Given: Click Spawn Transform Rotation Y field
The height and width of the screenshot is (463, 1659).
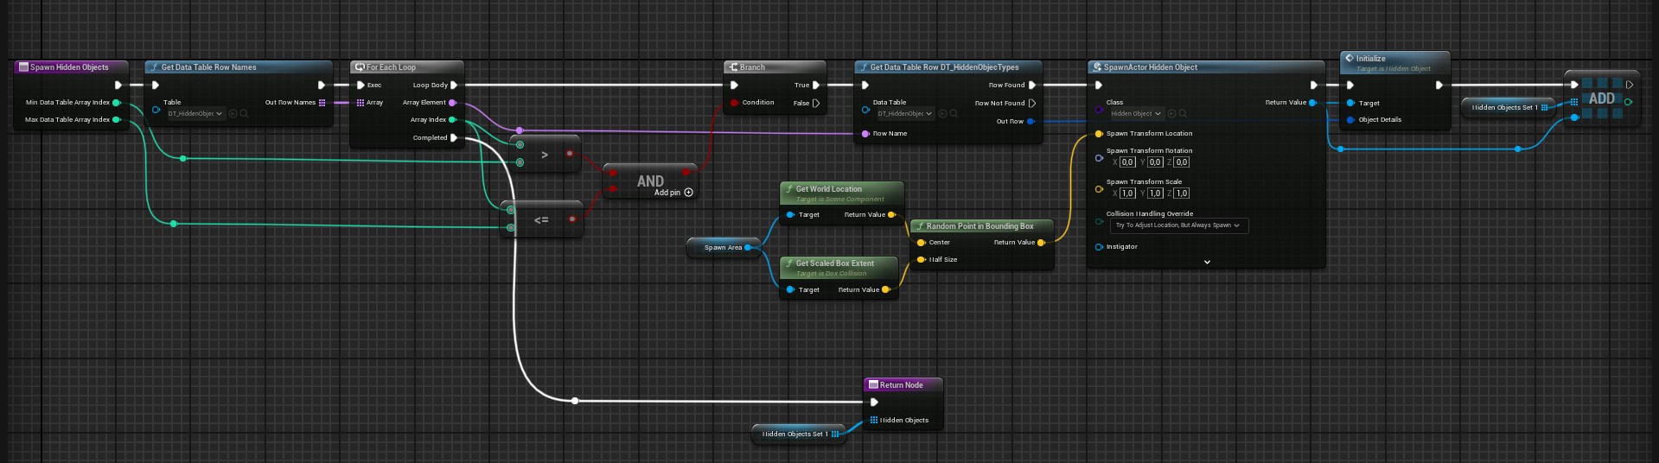Looking at the screenshot, I should pos(1155,162).
